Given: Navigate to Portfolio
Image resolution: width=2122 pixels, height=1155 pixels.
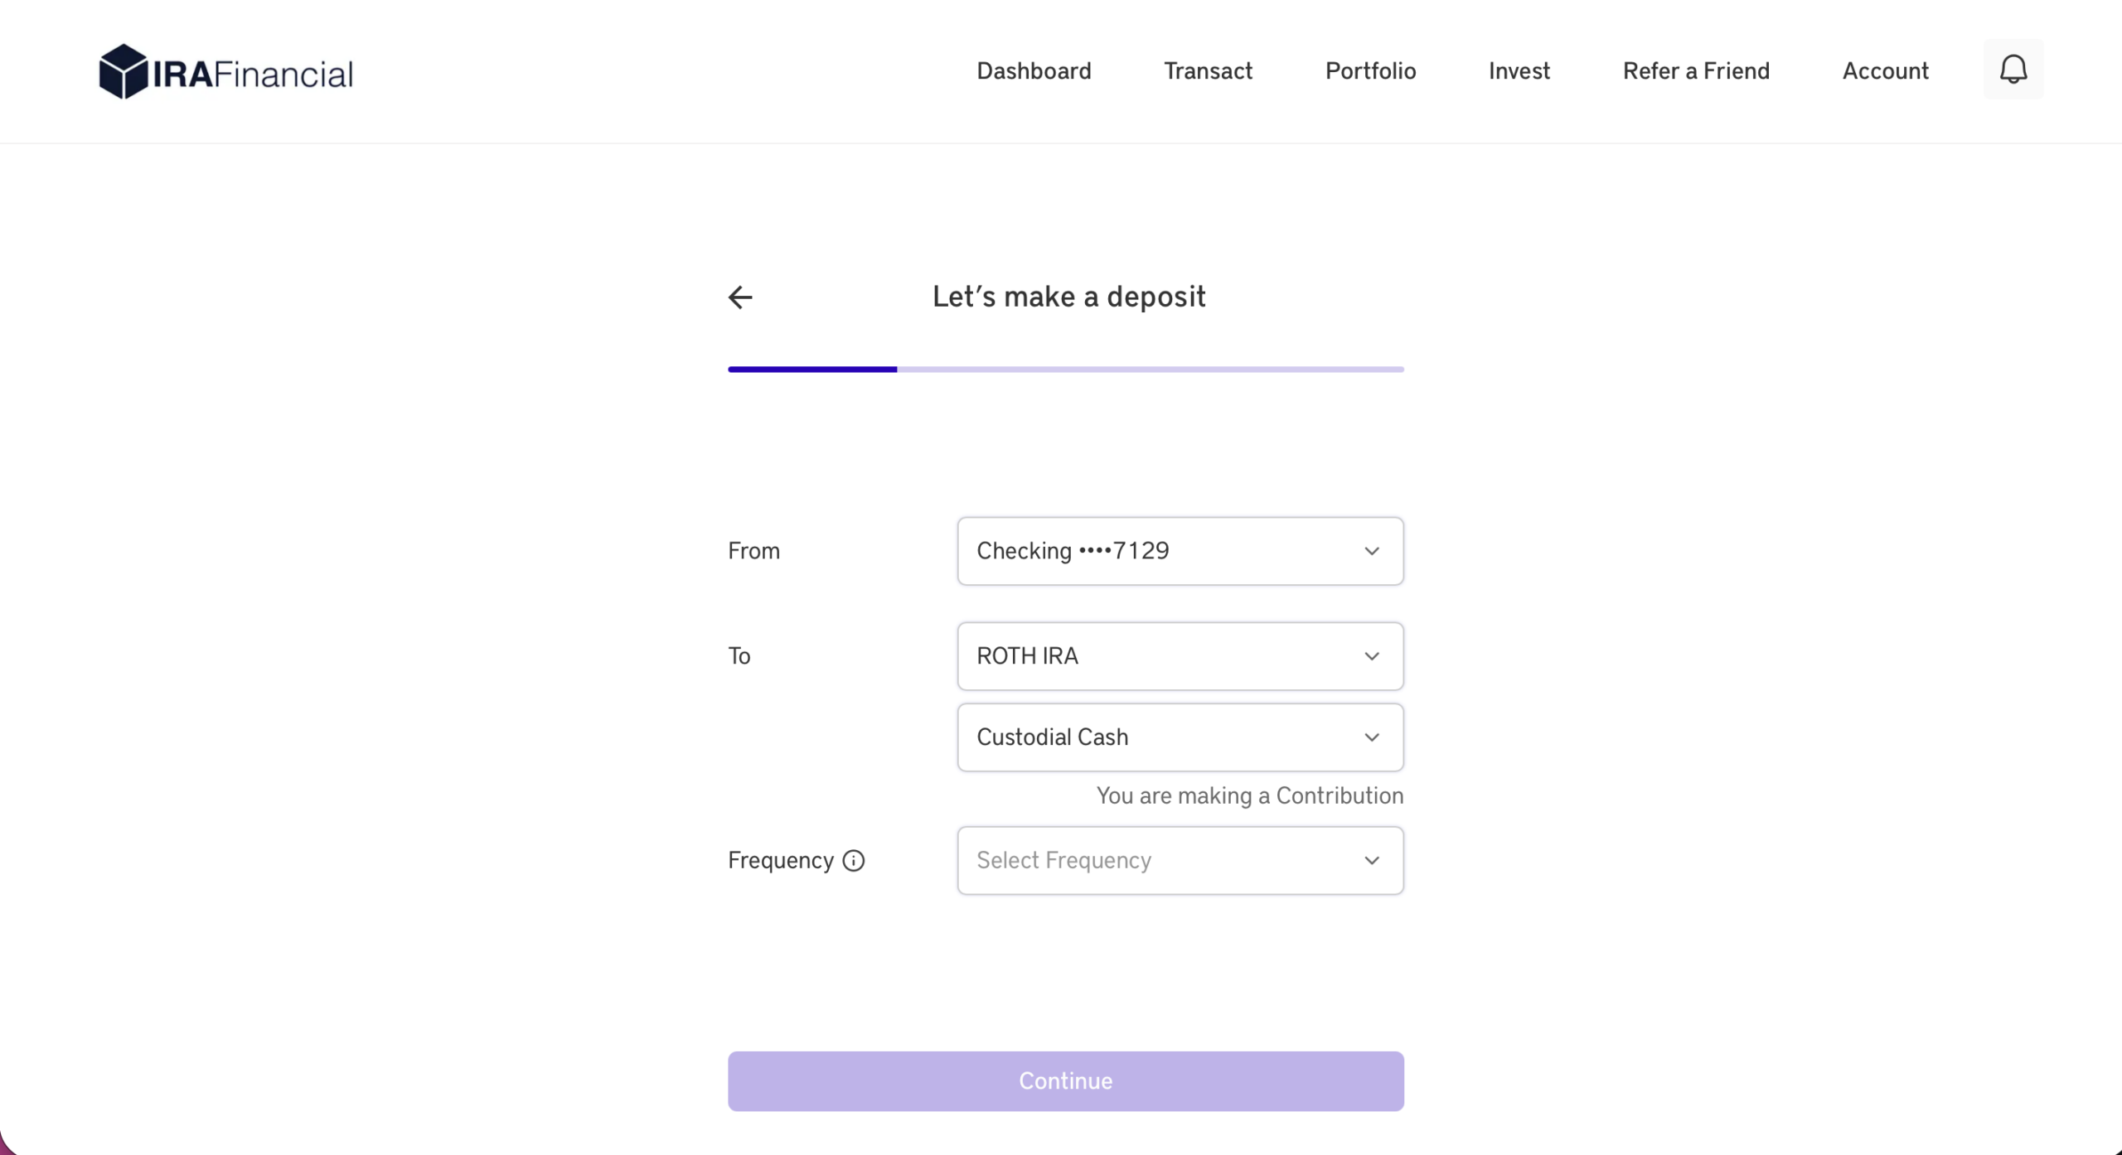Looking at the screenshot, I should (x=1370, y=71).
